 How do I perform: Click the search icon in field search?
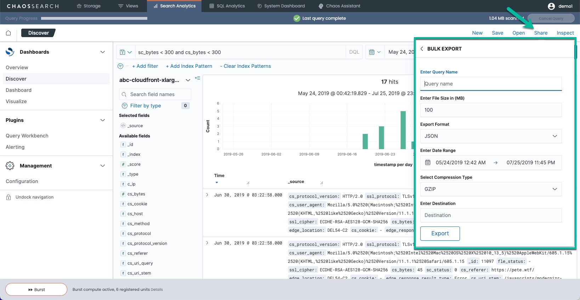coord(124,94)
